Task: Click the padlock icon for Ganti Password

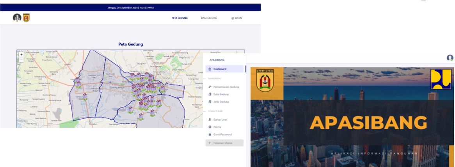Action: point(210,134)
